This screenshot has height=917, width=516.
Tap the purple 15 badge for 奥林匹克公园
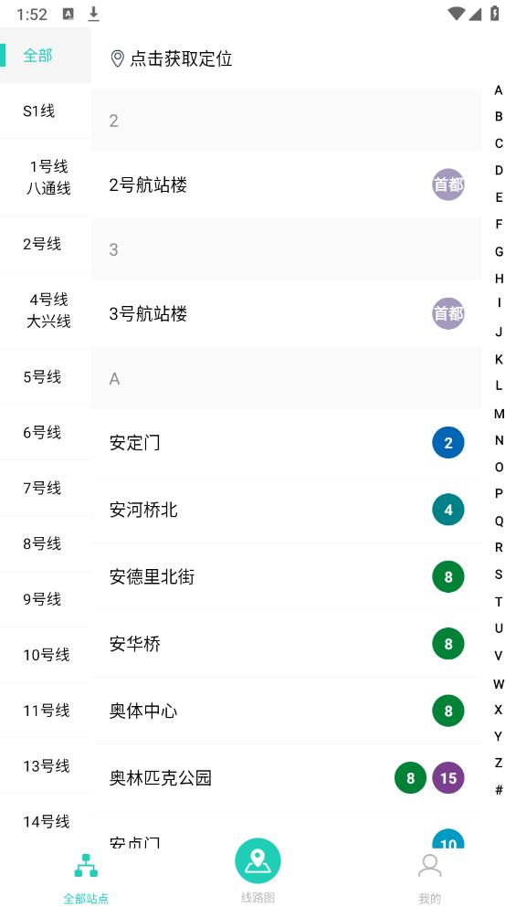click(x=448, y=778)
